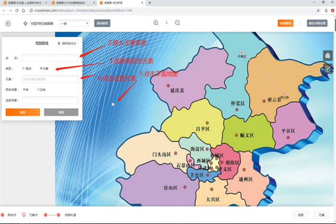Open the browser profile avatar icon

pos(326,11)
